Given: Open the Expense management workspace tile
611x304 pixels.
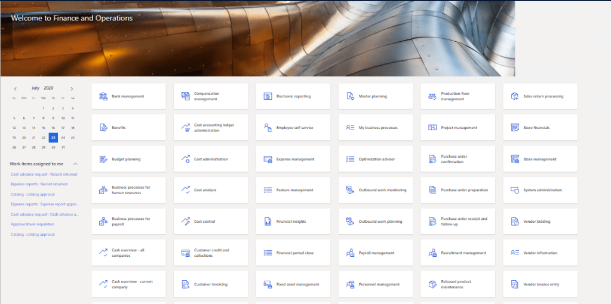Looking at the screenshot, I should click(x=293, y=159).
